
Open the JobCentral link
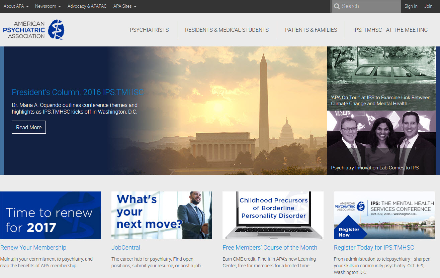126,248
